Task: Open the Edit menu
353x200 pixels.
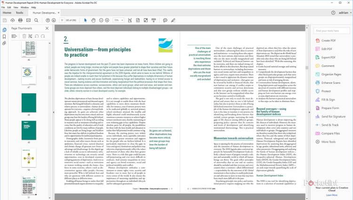Action: click(x=9, y=8)
